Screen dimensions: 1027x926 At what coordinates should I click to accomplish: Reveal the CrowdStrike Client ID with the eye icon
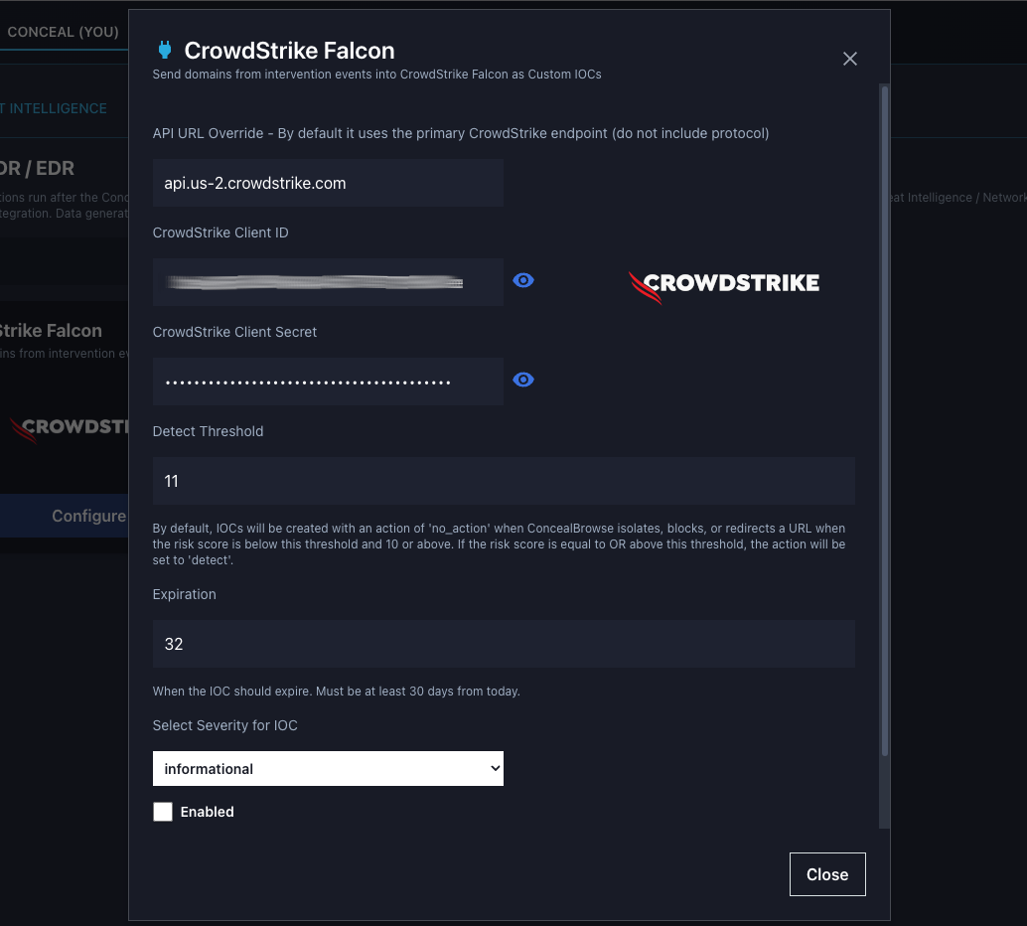523,281
